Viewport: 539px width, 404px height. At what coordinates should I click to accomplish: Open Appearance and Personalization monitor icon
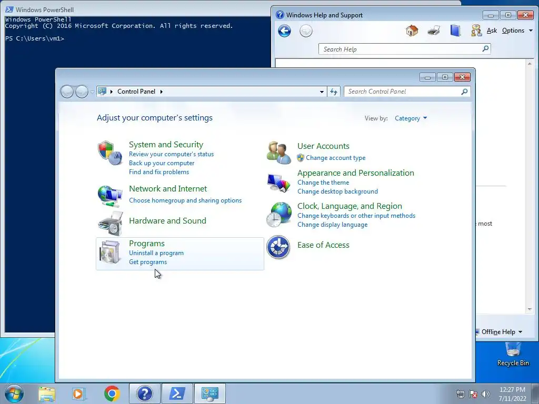[x=278, y=183]
